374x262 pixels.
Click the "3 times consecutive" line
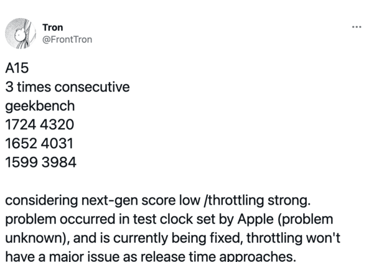(67, 87)
